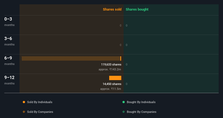Screen dimensions: 223x118
Task: Click the approx. ₹143.2m amount
Action: click(110, 69)
